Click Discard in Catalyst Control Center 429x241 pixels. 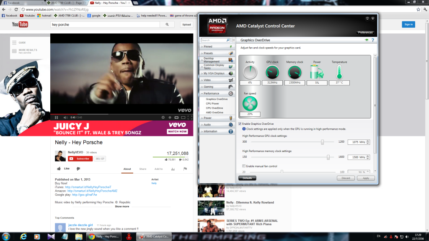[x=346, y=178]
